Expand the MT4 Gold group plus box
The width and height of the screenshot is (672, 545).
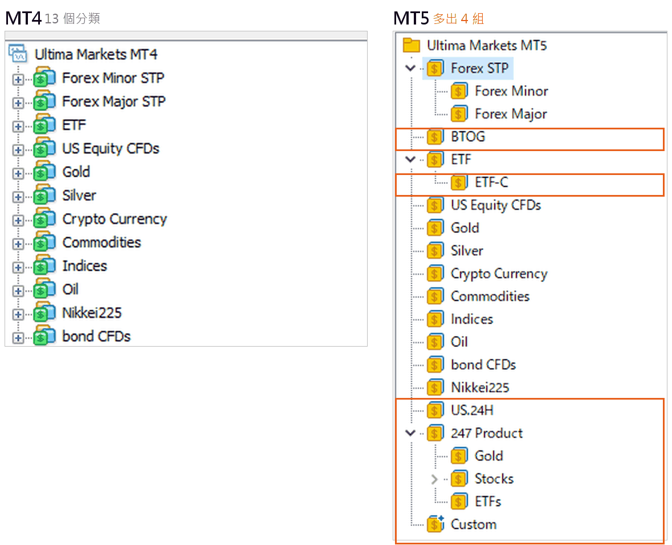pos(18,173)
